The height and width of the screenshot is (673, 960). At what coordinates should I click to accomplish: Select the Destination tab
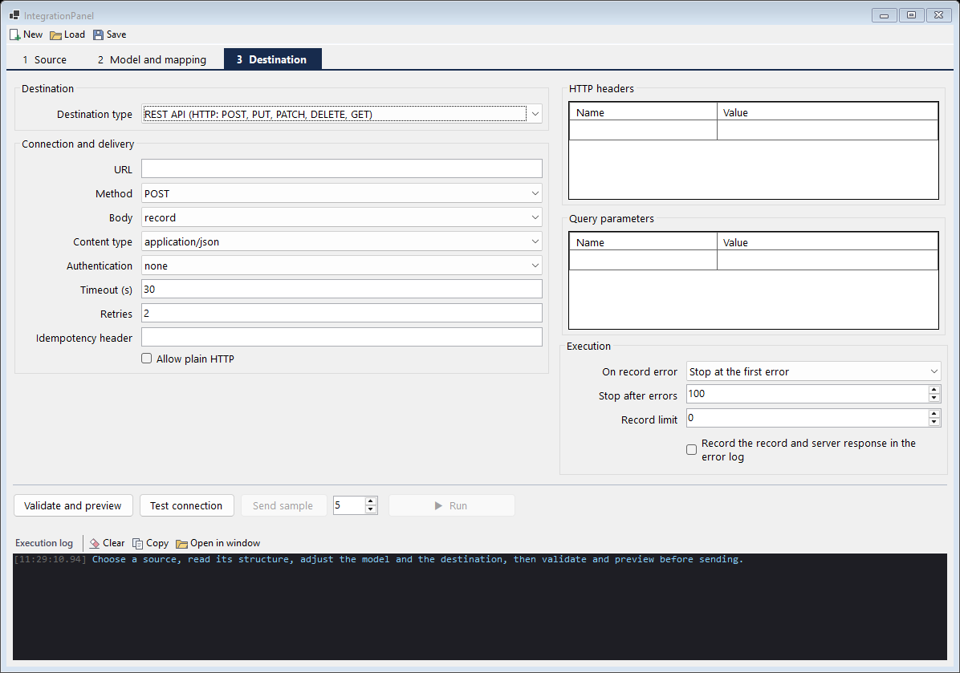(x=272, y=59)
